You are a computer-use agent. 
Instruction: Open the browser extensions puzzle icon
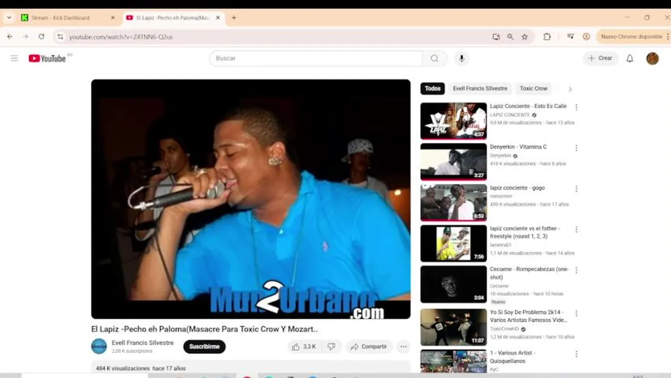pyautogui.click(x=547, y=37)
